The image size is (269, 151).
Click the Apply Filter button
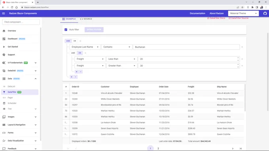(x=94, y=30)
